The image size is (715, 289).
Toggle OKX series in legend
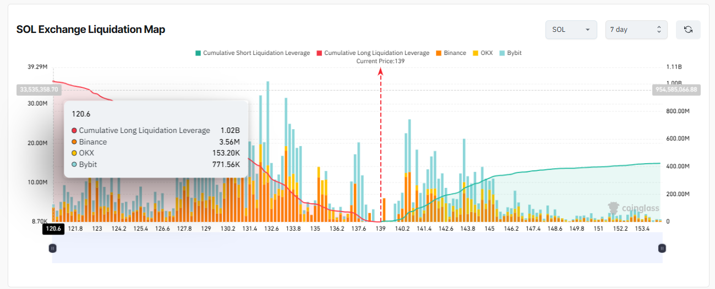click(x=483, y=53)
